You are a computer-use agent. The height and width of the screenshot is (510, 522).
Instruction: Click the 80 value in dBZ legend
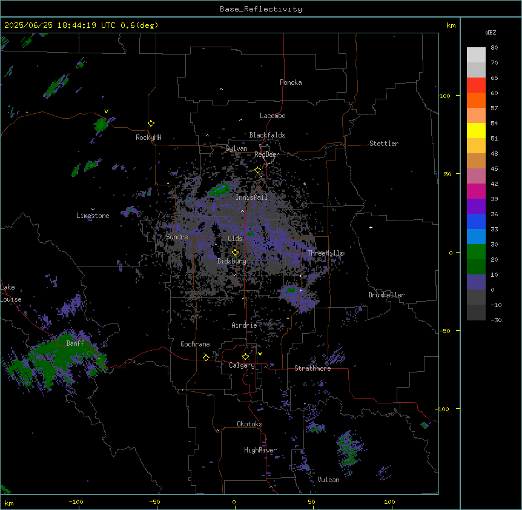point(494,48)
